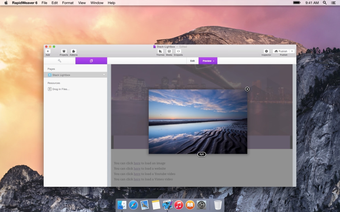The image size is (340, 212).
Task: Publish the site with the Publish button
Action: [x=281, y=51]
